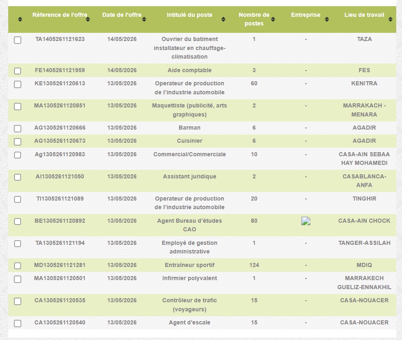Viewport: 402px width, 340px height.
Task: Sort by Entreprise column arrows
Action: coord(326,19)
